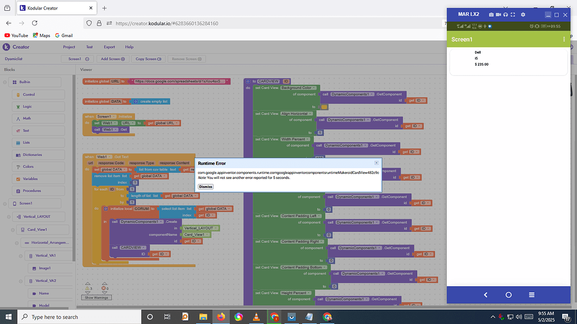Open the Export menu
This screenshot has height=324, width=577.
[x=109, y=47]
